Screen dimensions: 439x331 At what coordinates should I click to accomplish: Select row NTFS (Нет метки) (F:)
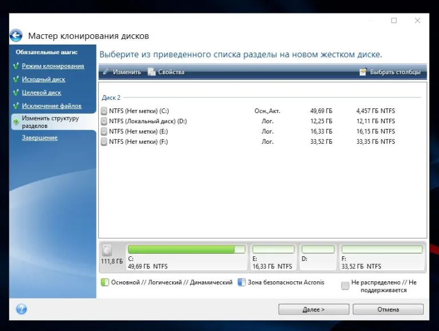[x=262, y=142]
